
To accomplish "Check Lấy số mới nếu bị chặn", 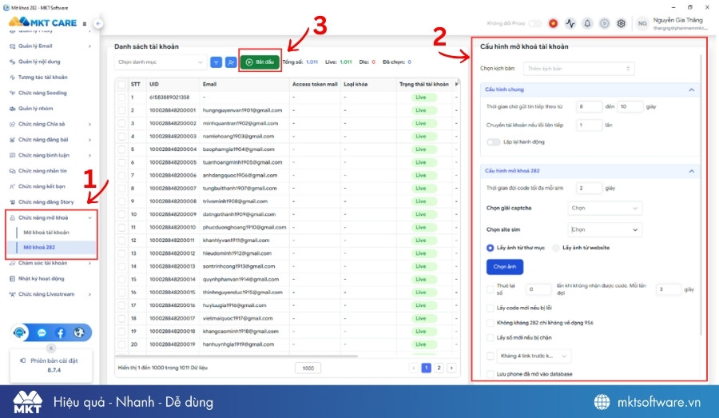I will pos(491,338).
